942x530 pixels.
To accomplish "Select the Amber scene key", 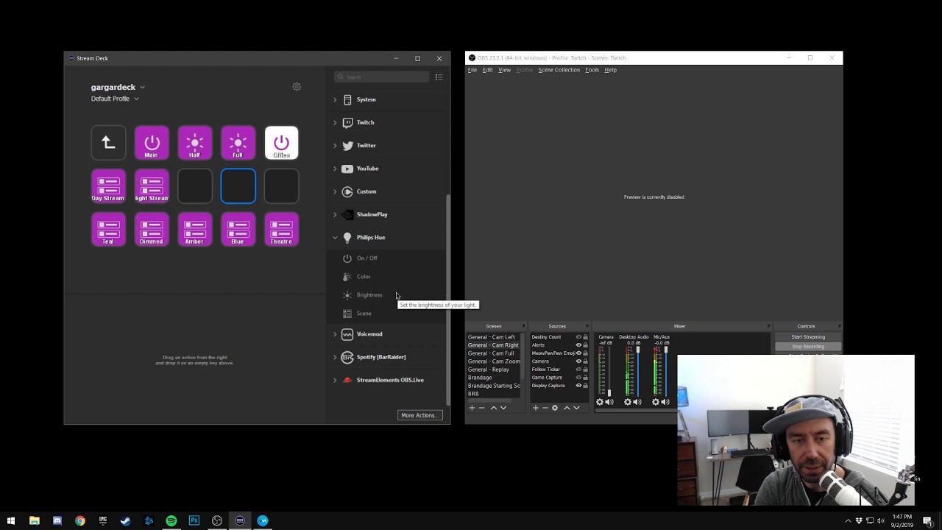I will pos(195,230).
